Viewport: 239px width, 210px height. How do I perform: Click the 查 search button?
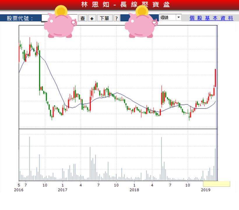click(x=83, y=18)
